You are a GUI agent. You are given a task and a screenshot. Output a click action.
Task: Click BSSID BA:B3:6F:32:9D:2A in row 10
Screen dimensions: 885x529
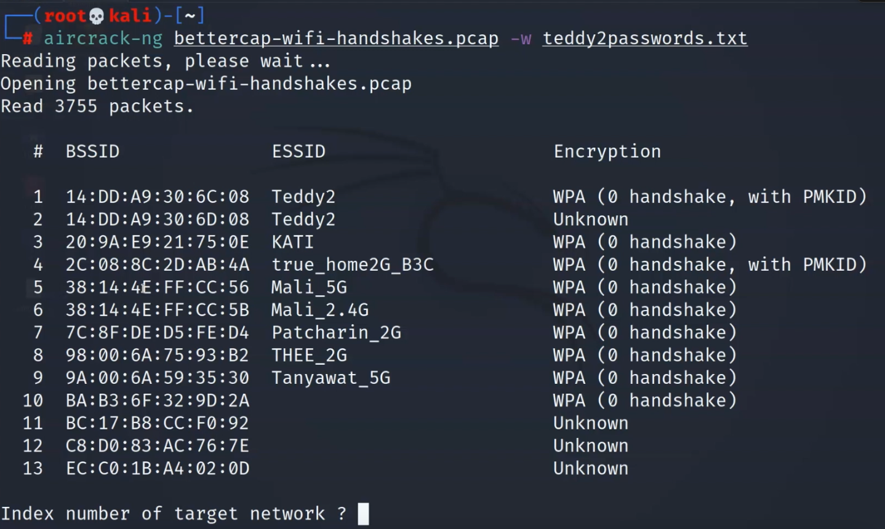tap(158, 400)
